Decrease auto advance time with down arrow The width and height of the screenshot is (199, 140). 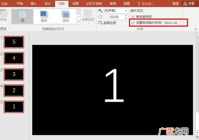click(180, 24)
